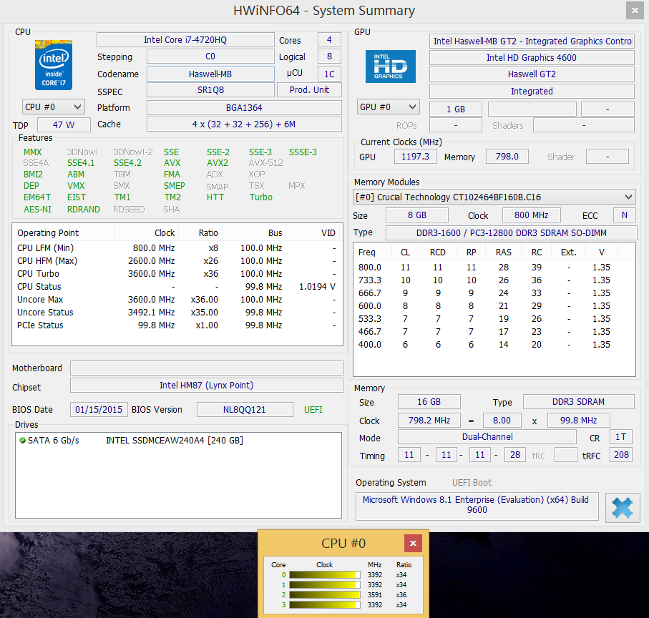Click the Logical count 8 field
This screenshot has height=618, width=649.
(x=329, y=57)
